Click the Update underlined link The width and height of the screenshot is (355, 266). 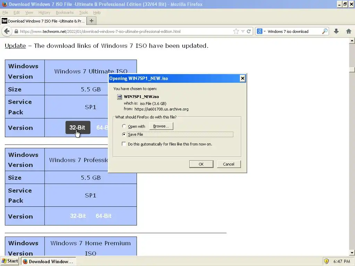[15, 46]
